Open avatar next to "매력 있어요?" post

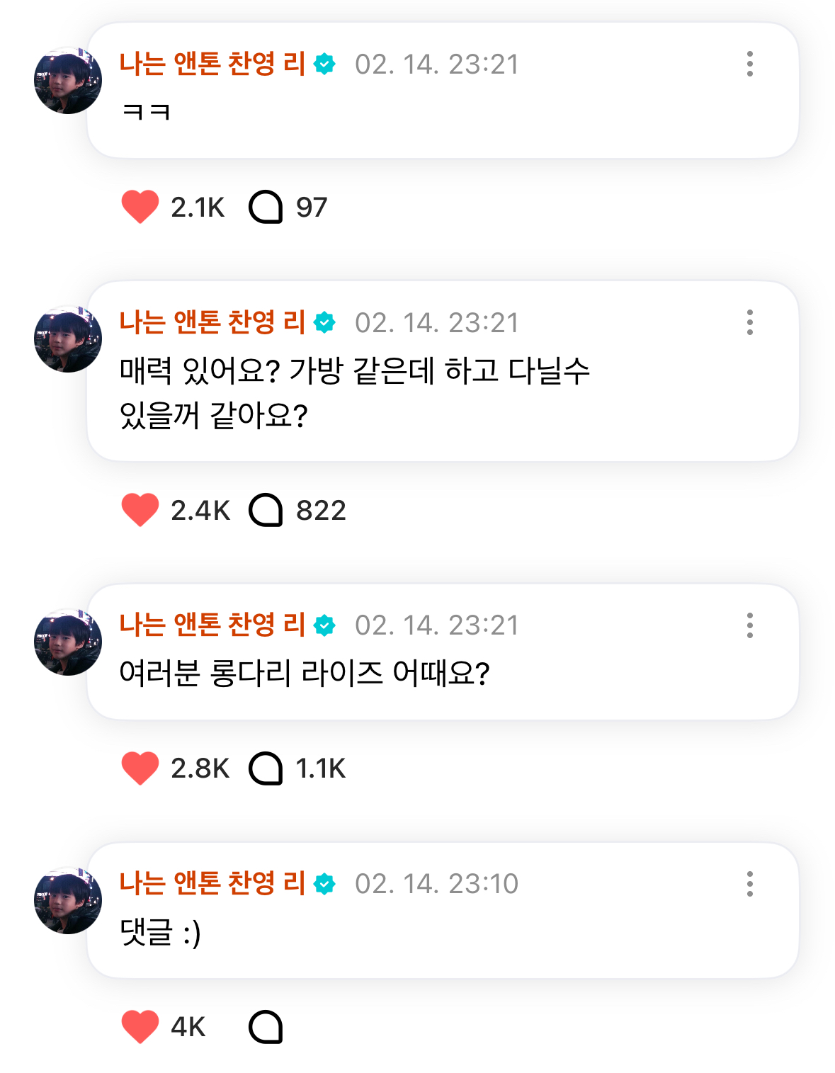point(68,339)
